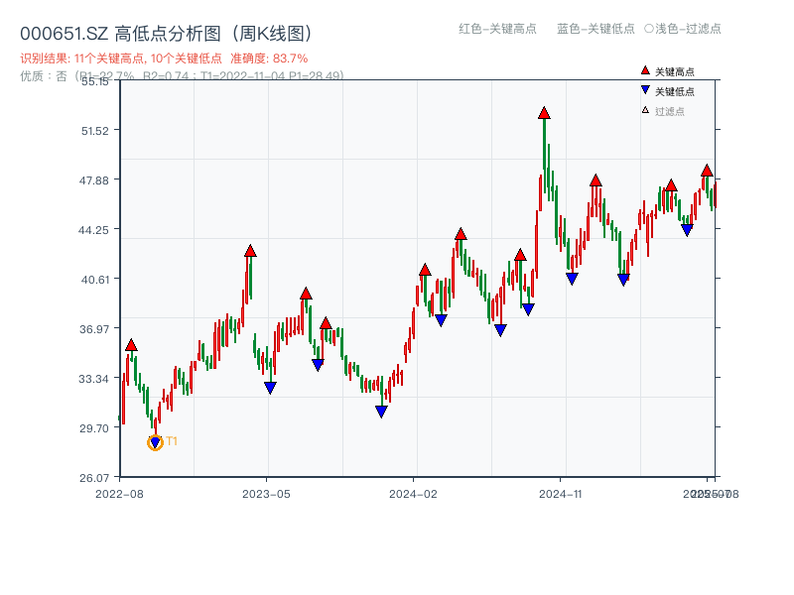Select the red high marker near 47.4 in early 2025

click(x=595, y=180)
